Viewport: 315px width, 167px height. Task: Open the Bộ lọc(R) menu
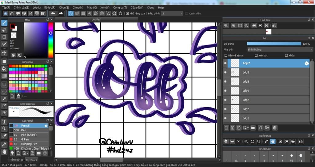click(x=50, y=8)
